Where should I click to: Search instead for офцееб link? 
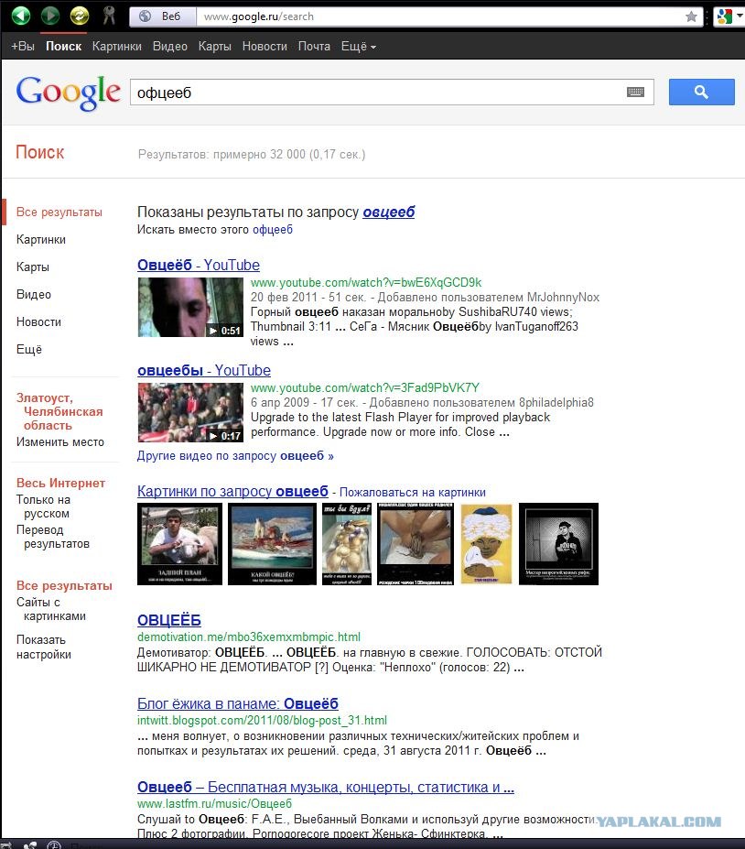point(273,230)
